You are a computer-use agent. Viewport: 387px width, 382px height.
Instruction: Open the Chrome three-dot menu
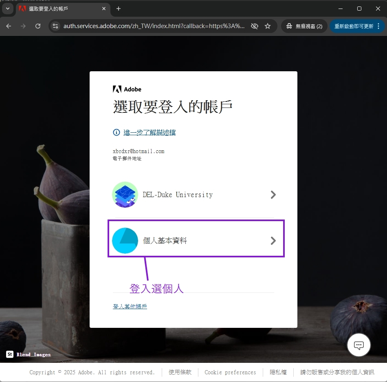[378, 26]
